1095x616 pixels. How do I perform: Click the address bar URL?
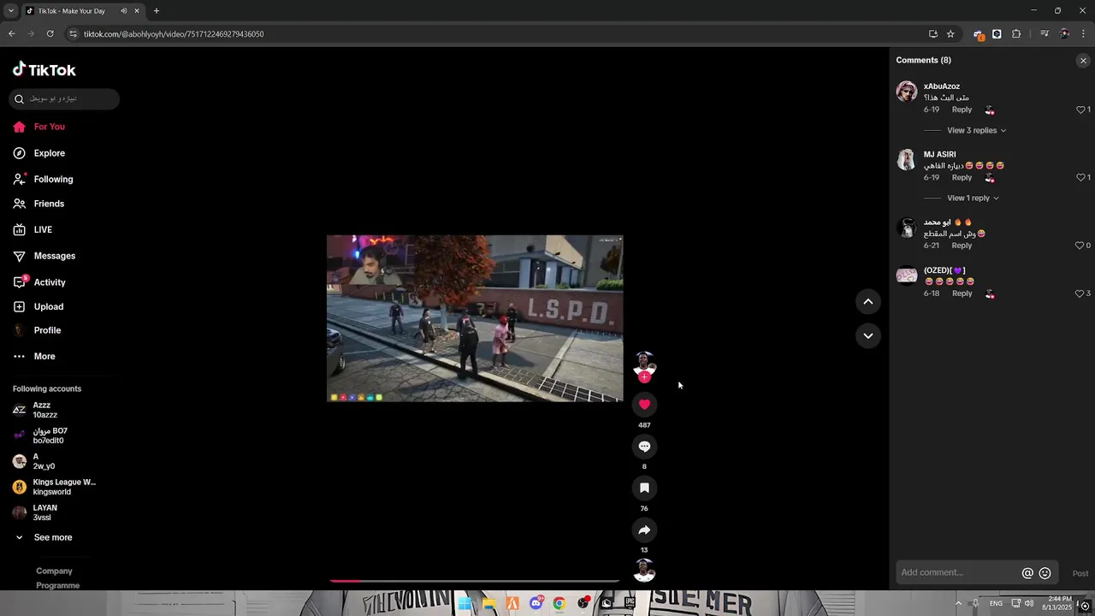coord(174,34)
